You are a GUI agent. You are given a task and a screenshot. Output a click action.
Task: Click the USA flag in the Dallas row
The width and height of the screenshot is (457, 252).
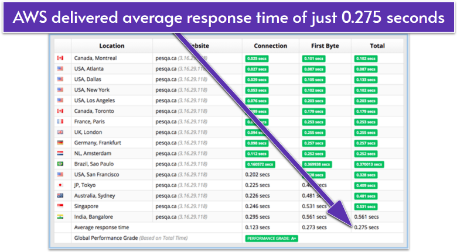[60, 79]
